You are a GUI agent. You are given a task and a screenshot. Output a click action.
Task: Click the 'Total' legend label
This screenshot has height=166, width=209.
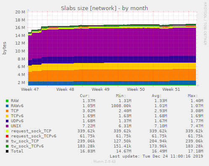[17, 151]
